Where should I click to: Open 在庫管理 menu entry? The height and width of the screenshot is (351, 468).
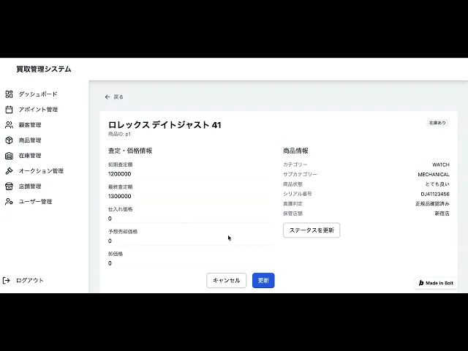coord(30,156)
